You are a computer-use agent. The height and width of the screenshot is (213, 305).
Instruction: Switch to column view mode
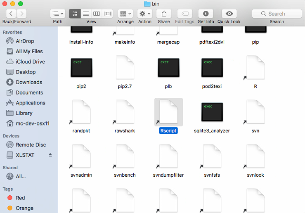pos(97,14)
